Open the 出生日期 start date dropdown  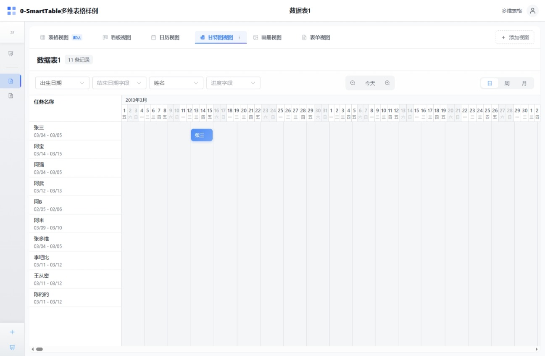(x=62, y=83)
